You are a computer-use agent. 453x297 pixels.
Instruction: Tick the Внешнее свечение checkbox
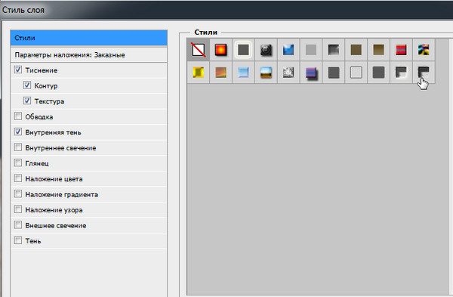[18, 224]
